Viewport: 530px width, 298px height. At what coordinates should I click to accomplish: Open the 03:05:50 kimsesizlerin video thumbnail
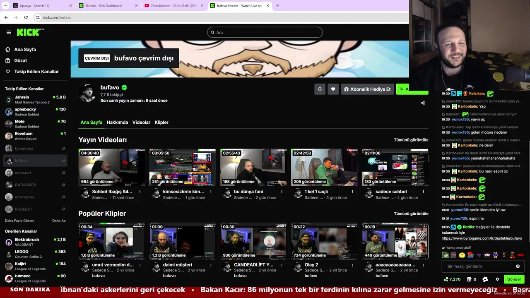click(183, 167)
